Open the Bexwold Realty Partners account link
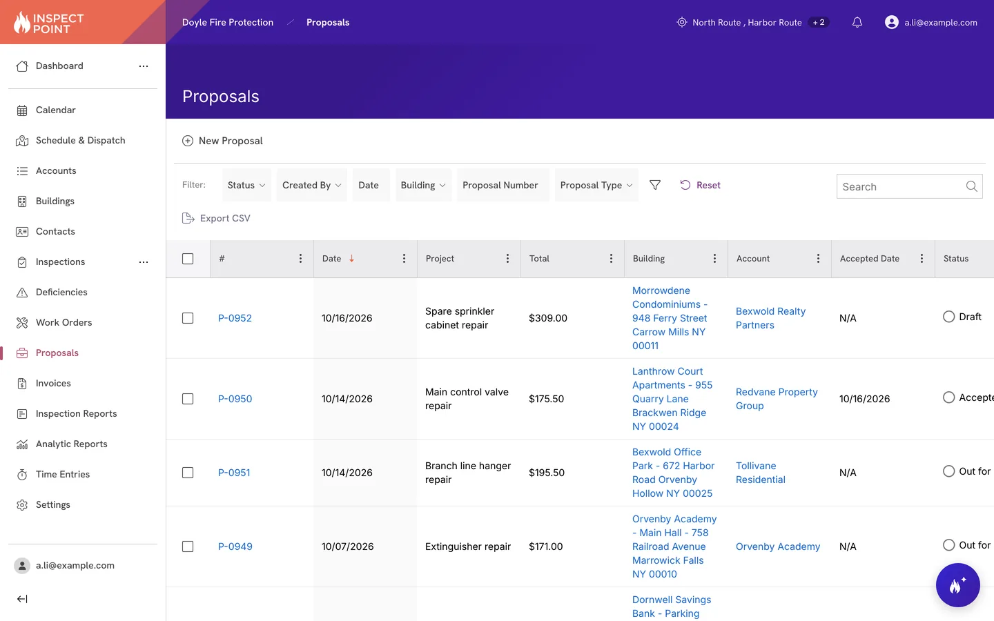This screenshot has height=621, width=994. click(770, 318)
